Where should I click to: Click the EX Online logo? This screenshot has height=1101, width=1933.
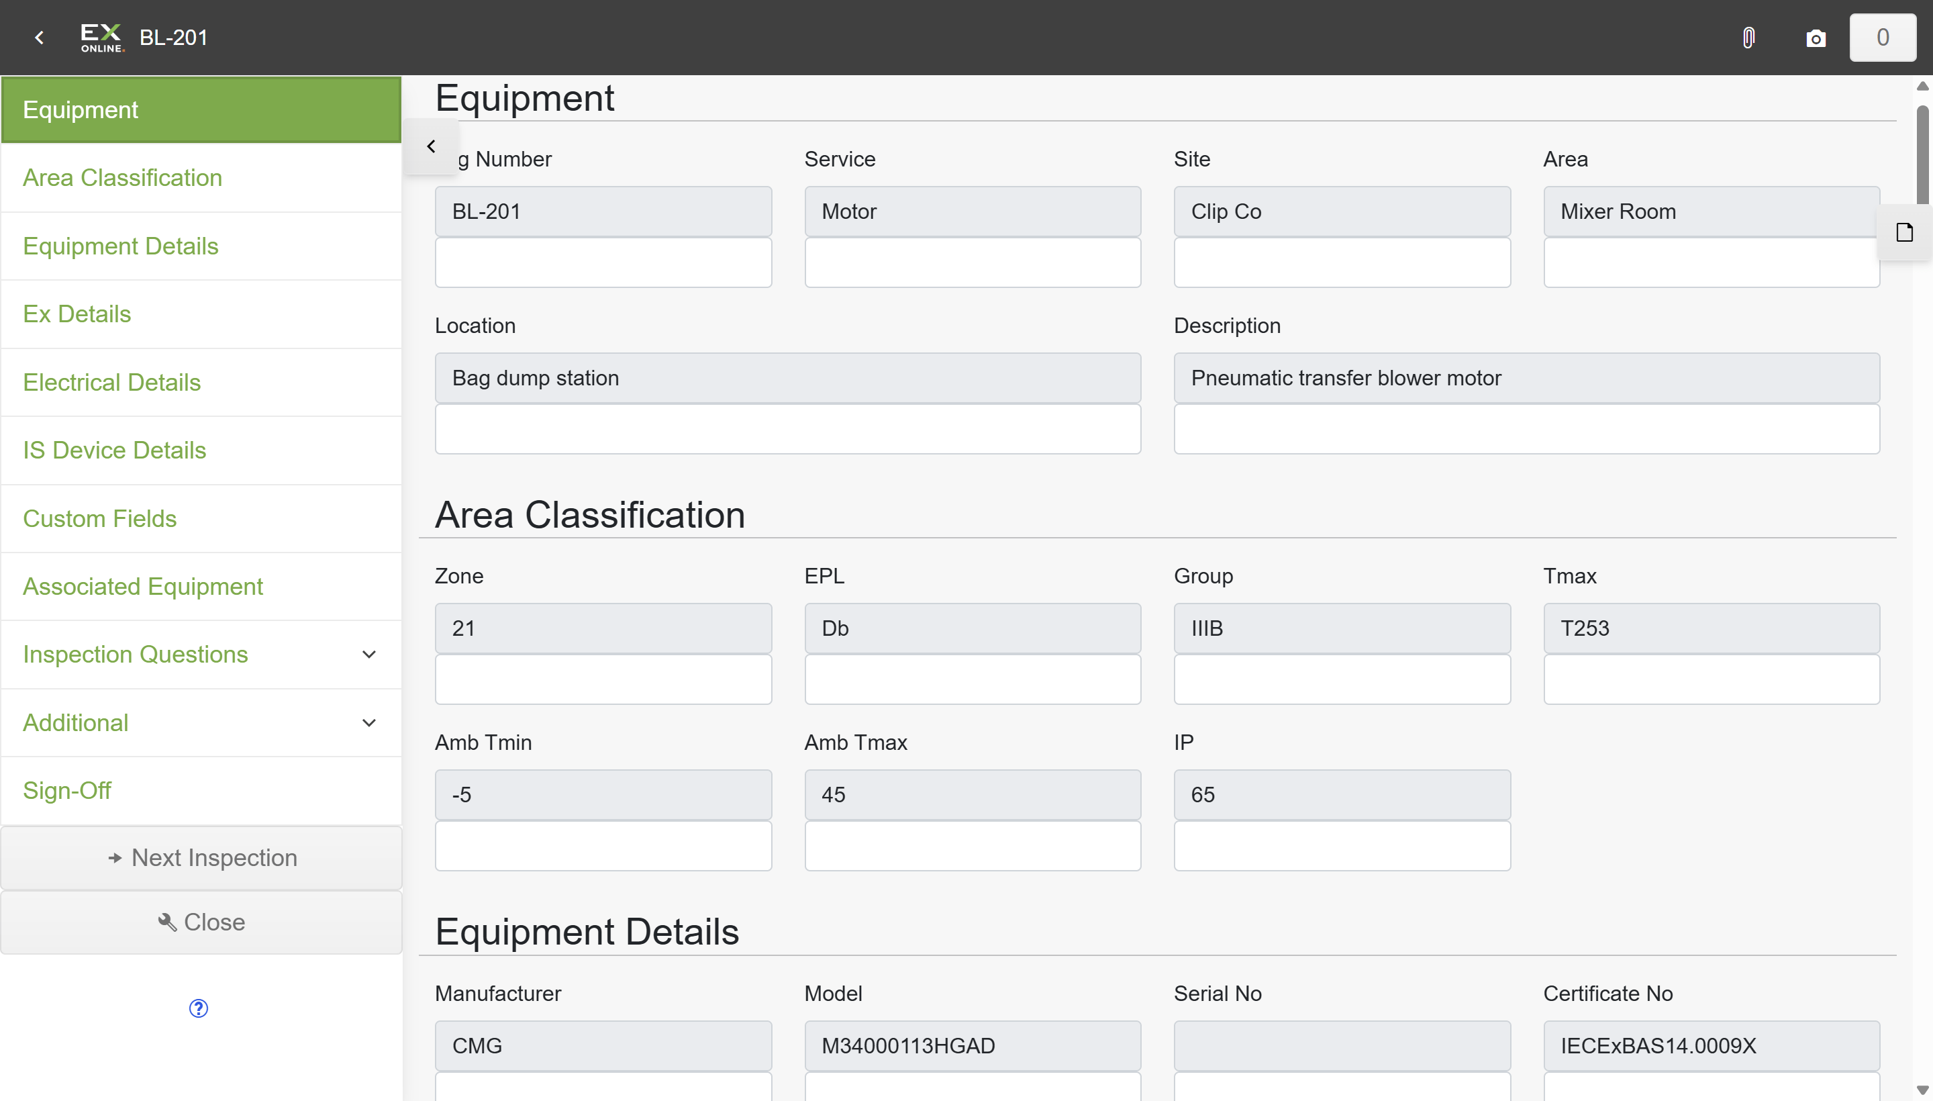pyautogui.click(x=102, y=37)
